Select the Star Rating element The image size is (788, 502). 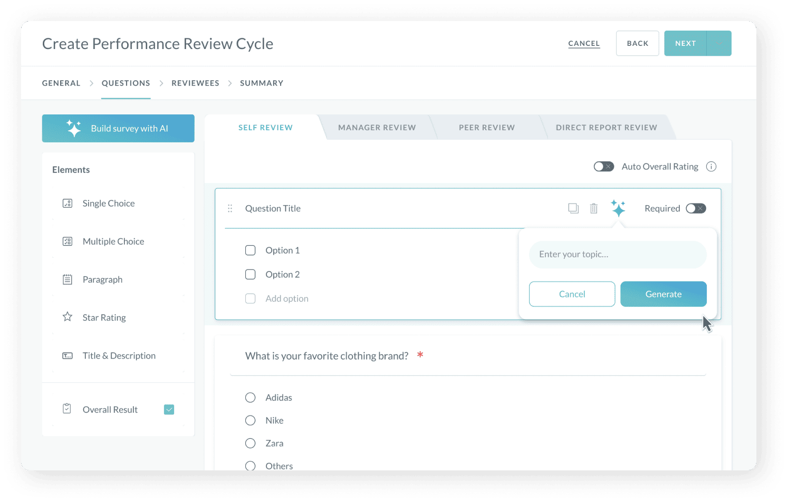click(104, 317)
